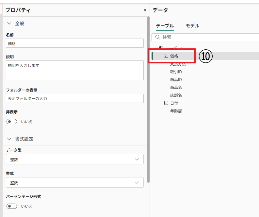Viewport: 259px width, 217px height.
Task: Select the 商品名 field in the data list
Action: [x=176, y=87]
